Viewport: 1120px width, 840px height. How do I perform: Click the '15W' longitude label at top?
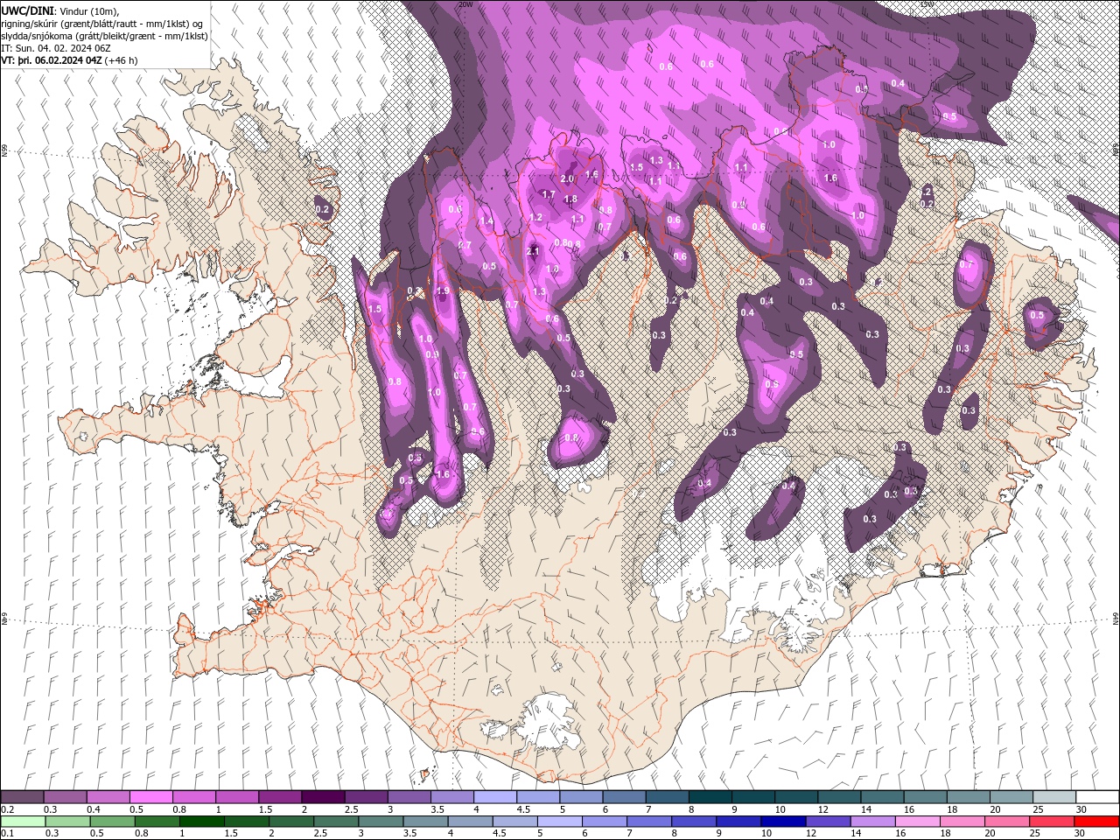coord(926,4)
